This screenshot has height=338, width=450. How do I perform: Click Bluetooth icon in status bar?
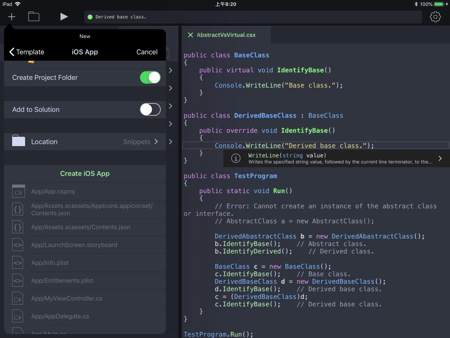pos(416,4)
